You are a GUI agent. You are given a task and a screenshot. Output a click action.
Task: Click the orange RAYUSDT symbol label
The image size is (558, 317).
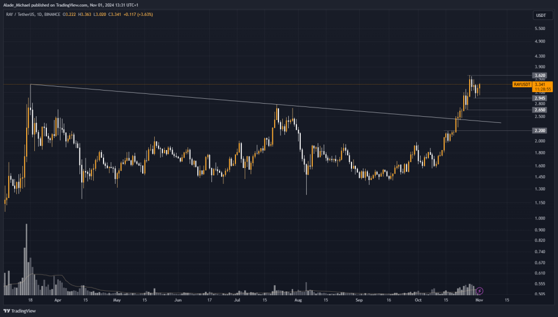521,85
